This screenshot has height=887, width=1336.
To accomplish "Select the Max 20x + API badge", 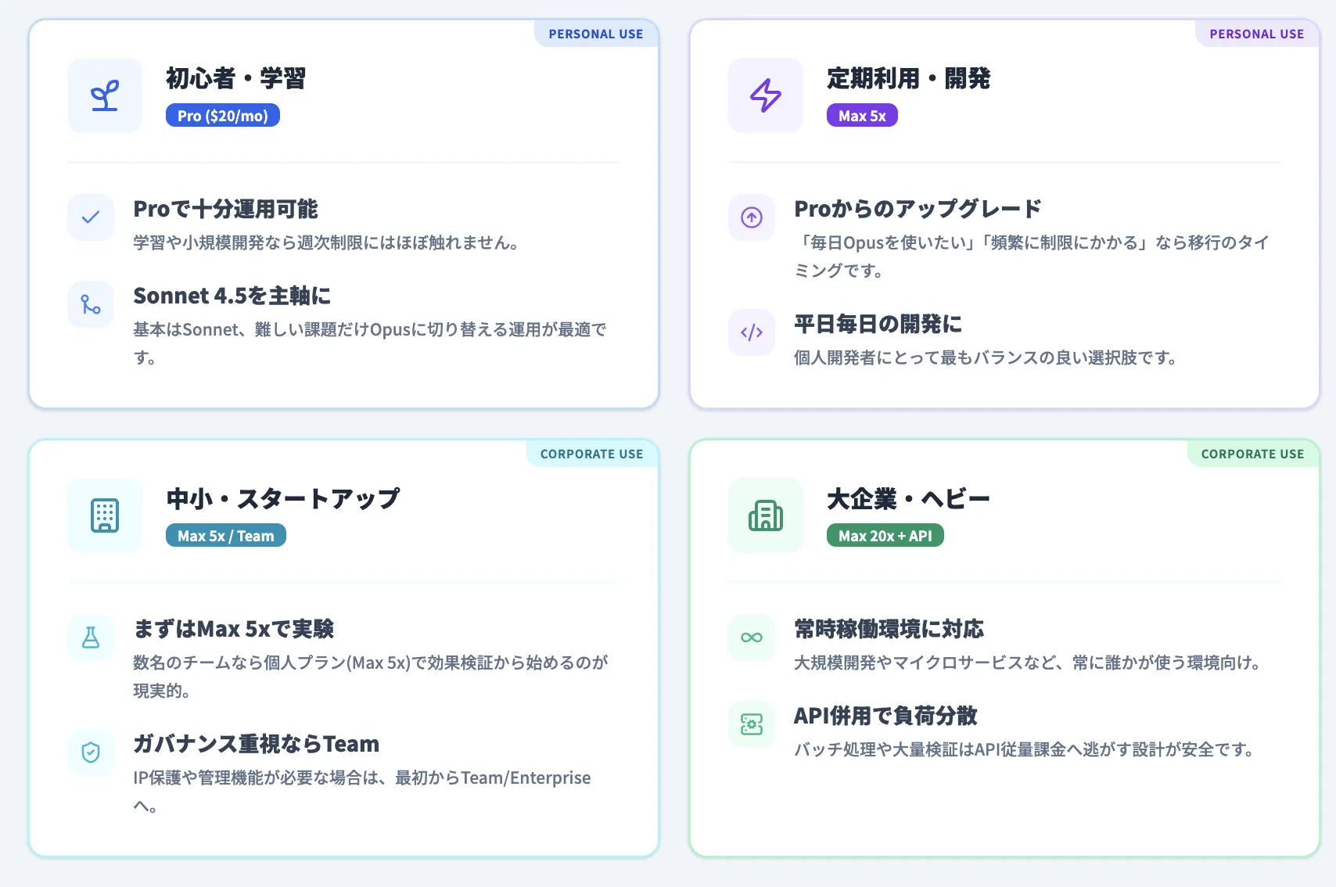I will tap(885, 535).
